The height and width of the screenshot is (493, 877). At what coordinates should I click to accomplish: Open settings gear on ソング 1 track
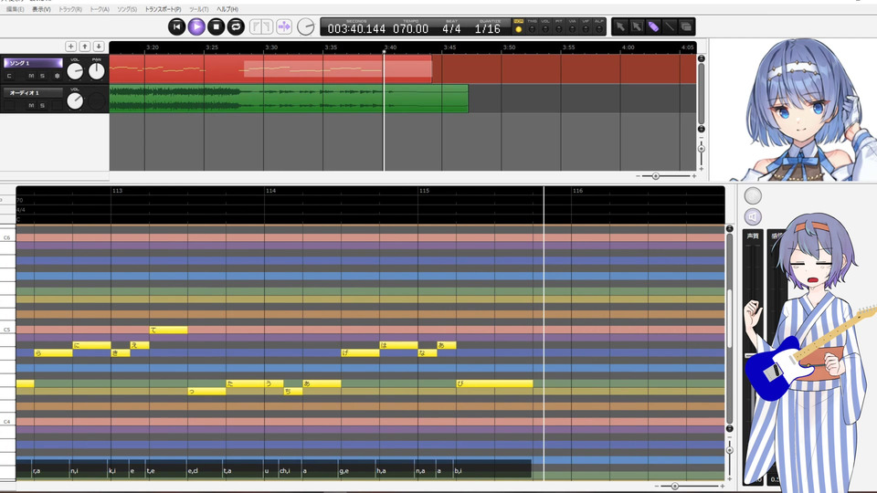coord(57,76)
